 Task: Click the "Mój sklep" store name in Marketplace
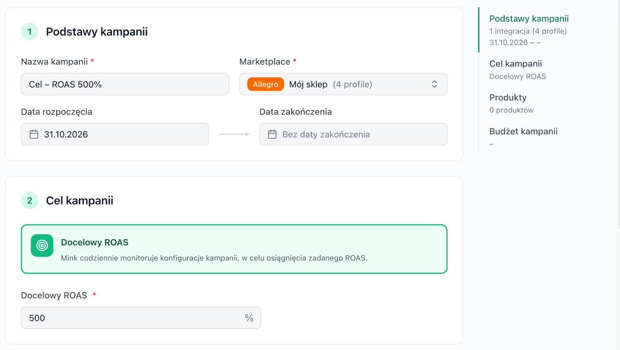tap(308, 84)
